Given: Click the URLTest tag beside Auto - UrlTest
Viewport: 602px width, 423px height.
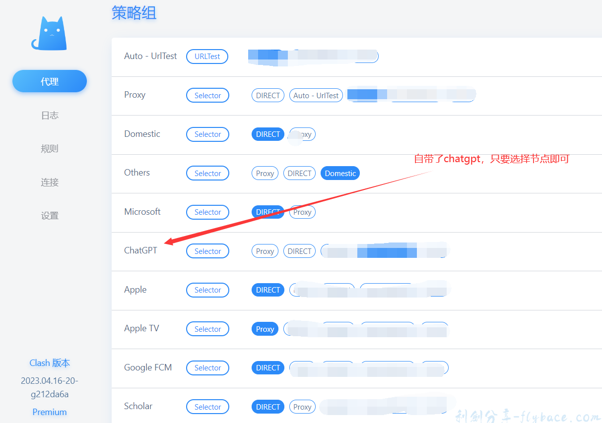Looking at the screenshot, I should point(207,57).
